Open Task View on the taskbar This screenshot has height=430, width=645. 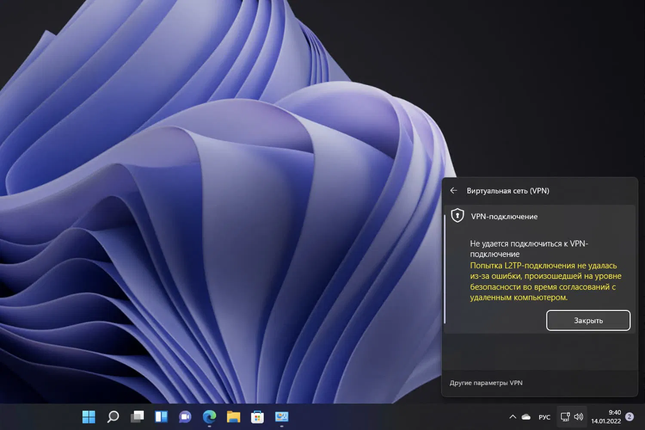pyautogui.click(x=137, y=417)
